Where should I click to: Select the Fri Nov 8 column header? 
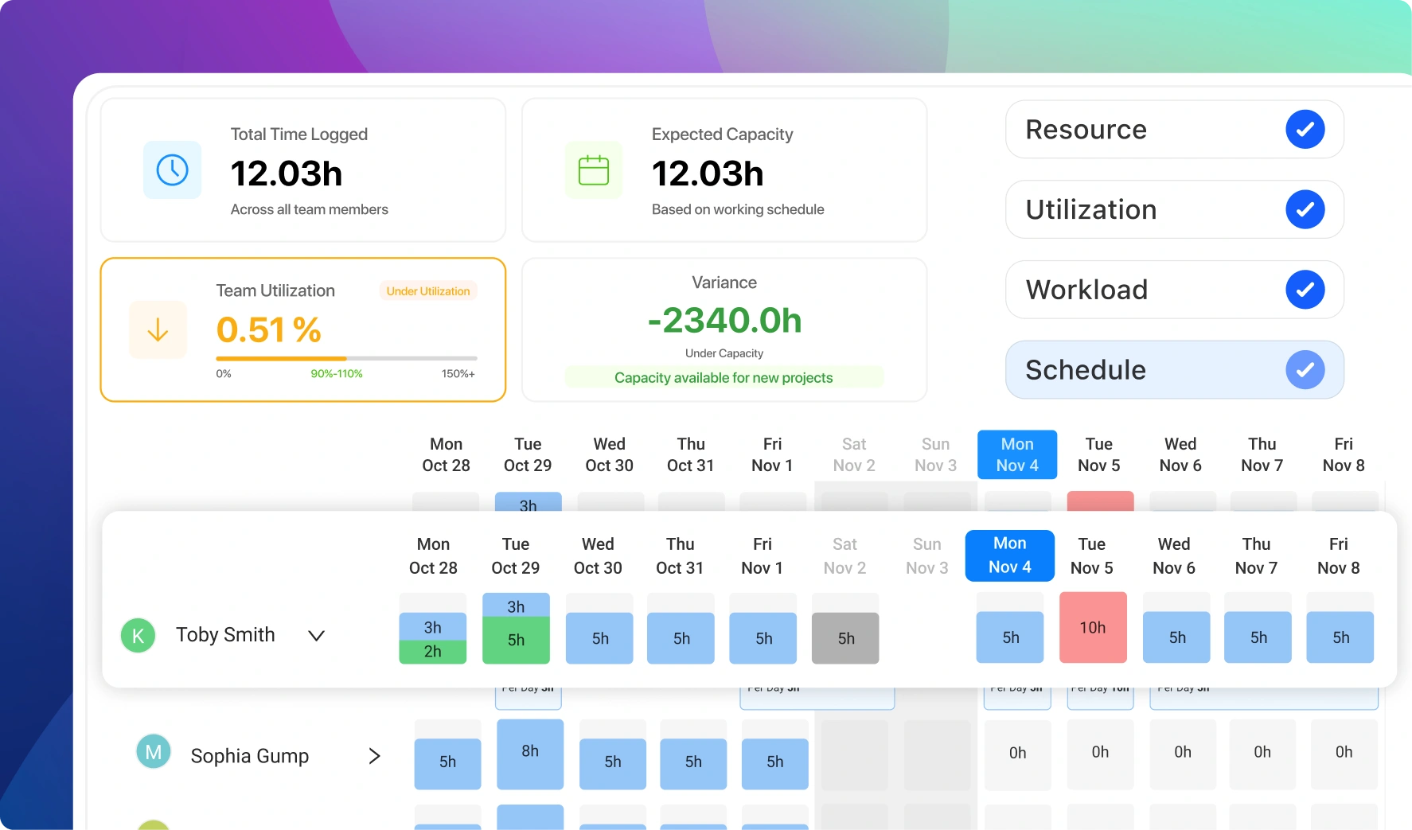pyautogui.click(x=1338, y=555)
